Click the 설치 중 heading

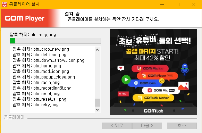point(72,14)
